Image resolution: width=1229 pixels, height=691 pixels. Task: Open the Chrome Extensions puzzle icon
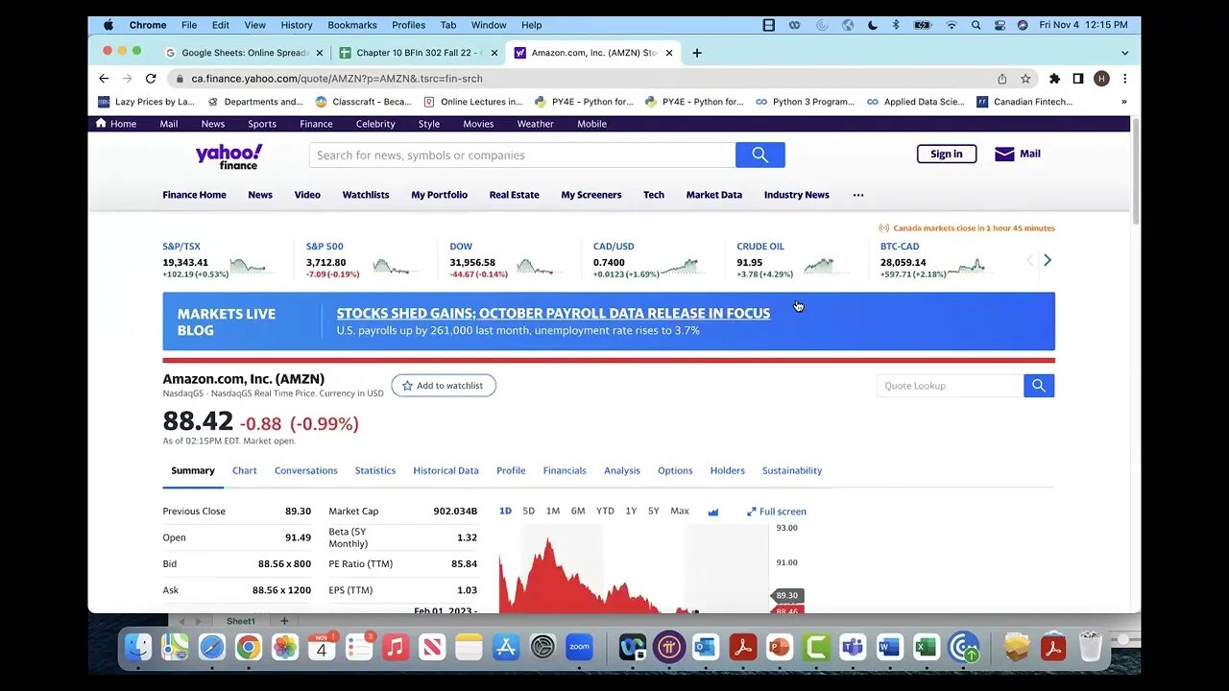(x=1054, y=79)
